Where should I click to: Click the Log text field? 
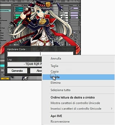(25, 64)
